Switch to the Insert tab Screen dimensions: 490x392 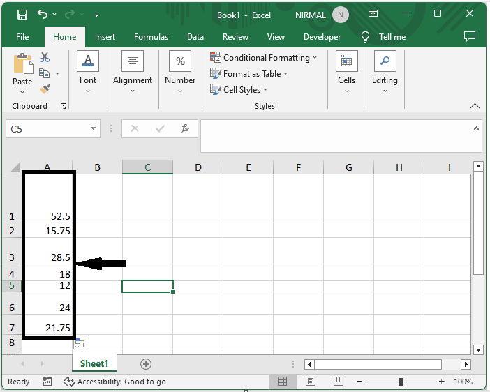[x=105, y=37]
